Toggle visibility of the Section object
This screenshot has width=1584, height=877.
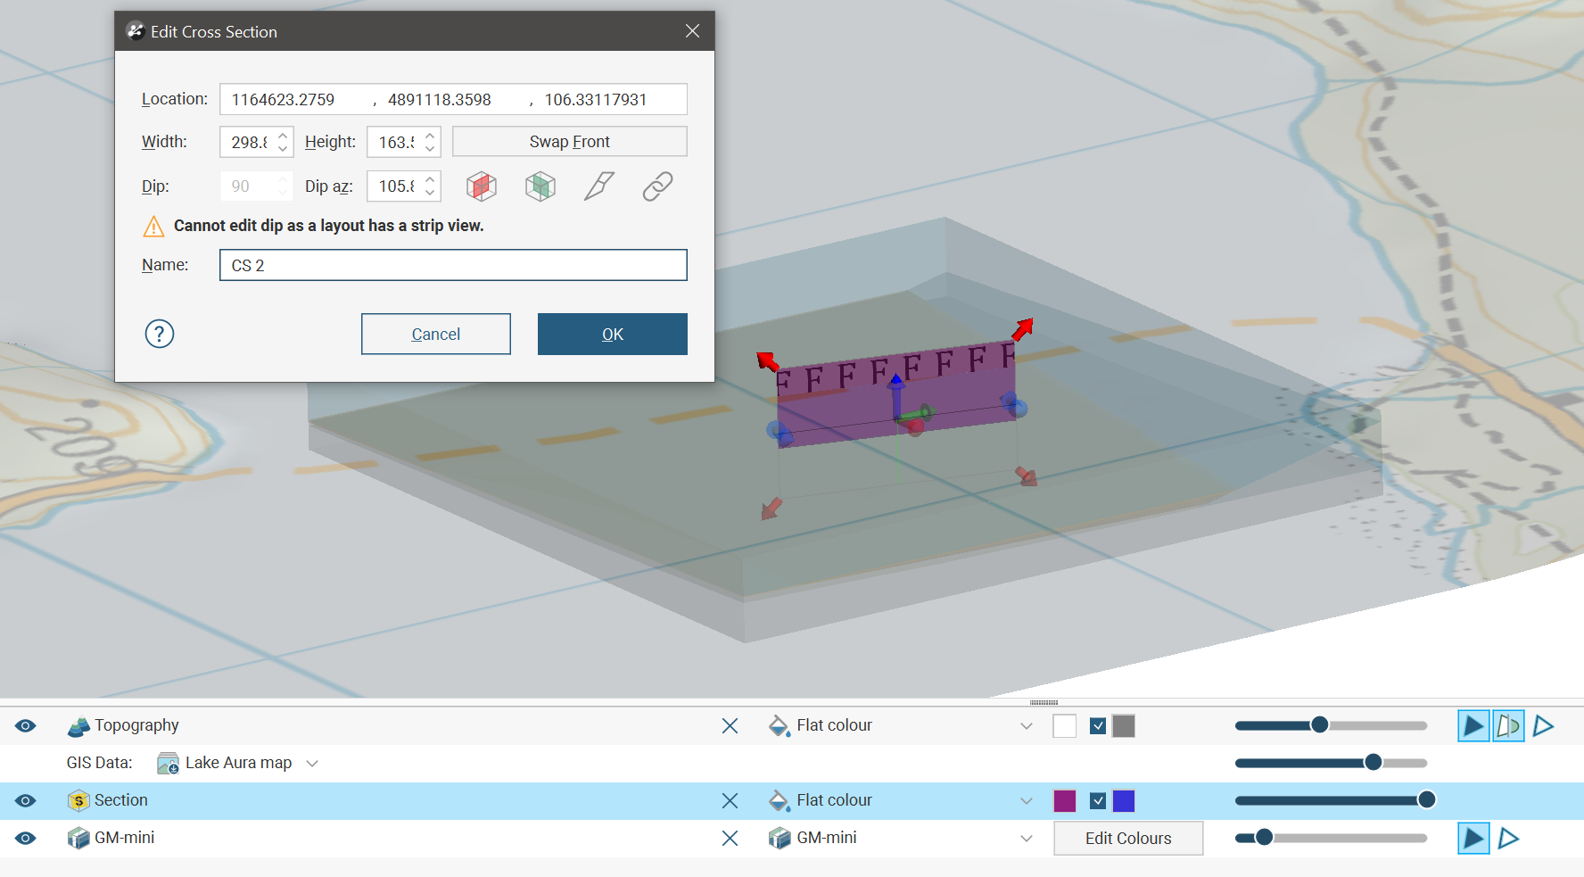tap(26, 801)
